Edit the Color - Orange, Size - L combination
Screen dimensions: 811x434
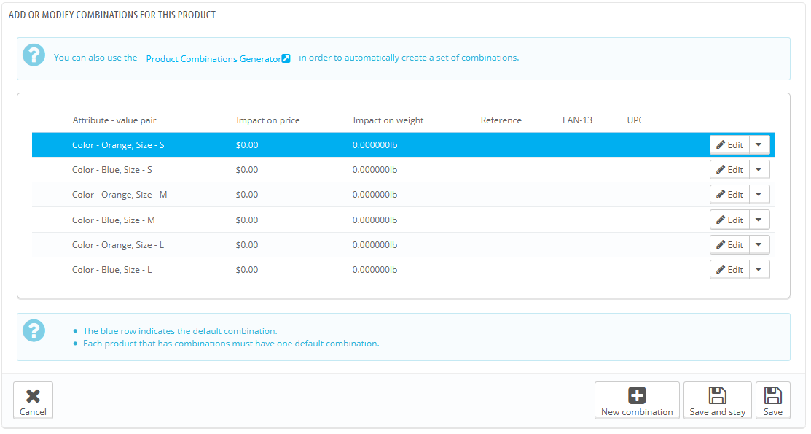point(729,245)
